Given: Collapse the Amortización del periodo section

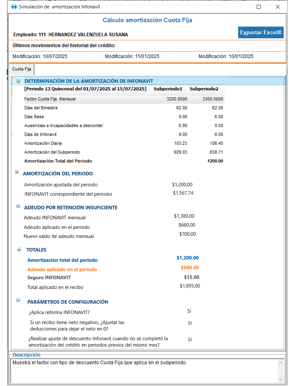Looking at the screenshot, I should pos(17,172).
